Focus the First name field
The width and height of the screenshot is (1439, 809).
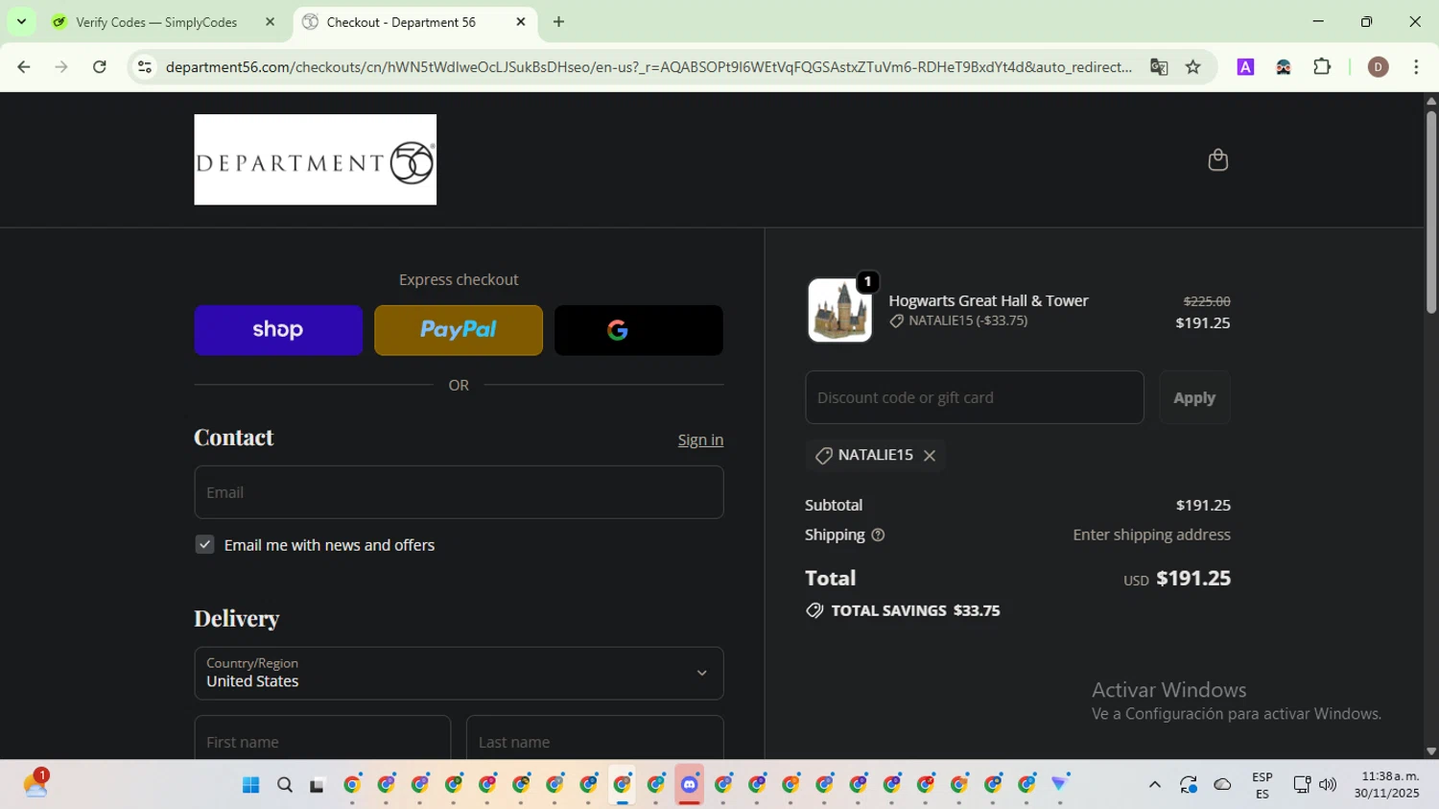coord(322,738)
